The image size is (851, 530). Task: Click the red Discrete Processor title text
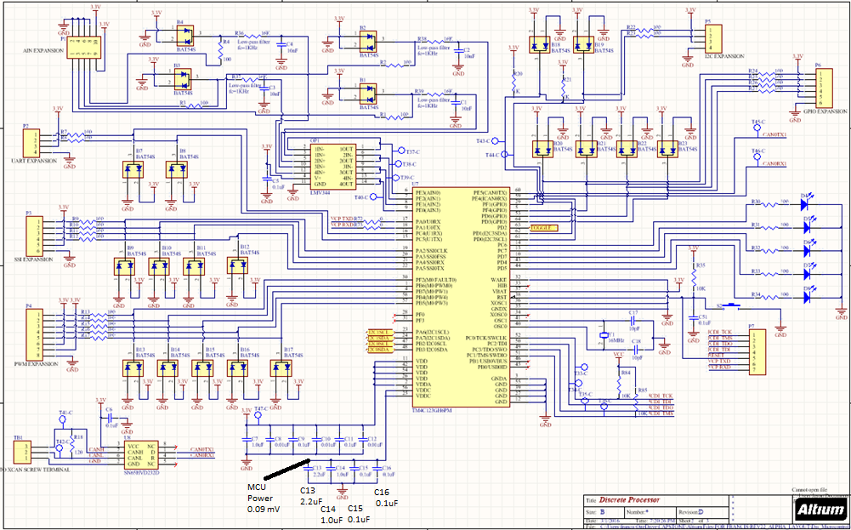click(630, 501)
